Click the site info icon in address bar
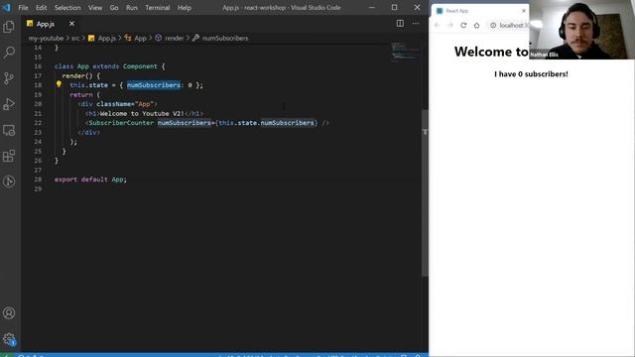 click(493, 25)
